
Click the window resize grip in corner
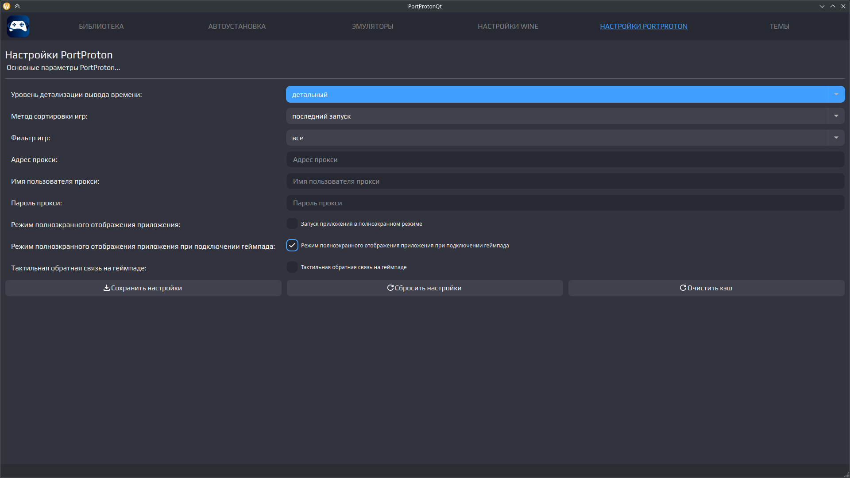pos(846,475)
